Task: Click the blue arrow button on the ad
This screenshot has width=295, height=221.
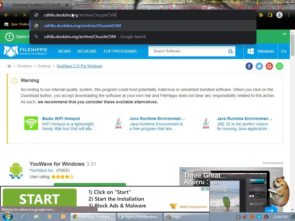Action: click(271, 210)
